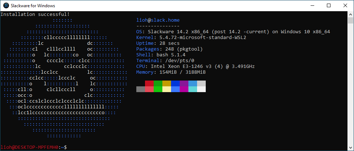The height and width of the screenshot is (151, 354).
Task: Click the dark gray color block
Action: pos(141,89)
